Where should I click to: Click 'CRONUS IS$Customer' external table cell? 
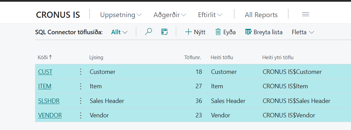pyautogui.click(x=292, y=72)
